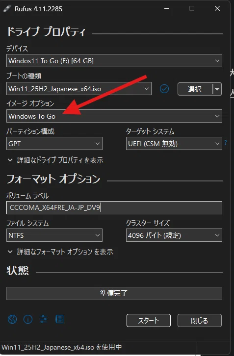Screen dimensions: 234x356
Task: Click the ボリューム ラベル text field
Action: click(114, 207)
